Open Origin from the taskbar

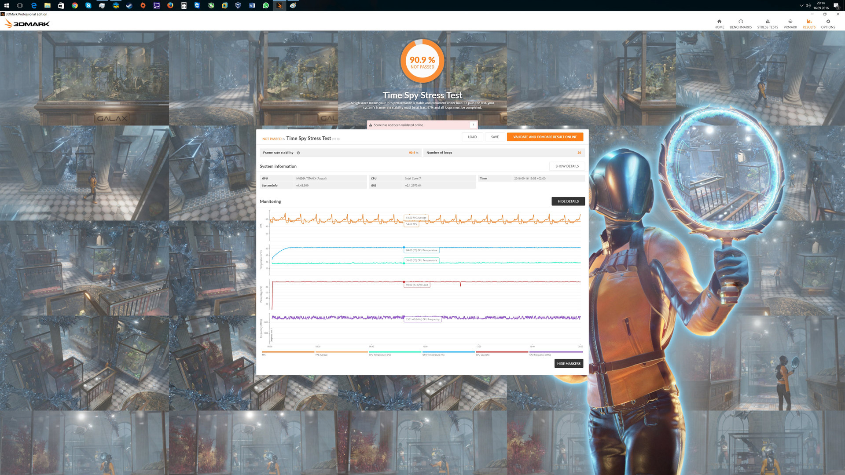point(143,5)
